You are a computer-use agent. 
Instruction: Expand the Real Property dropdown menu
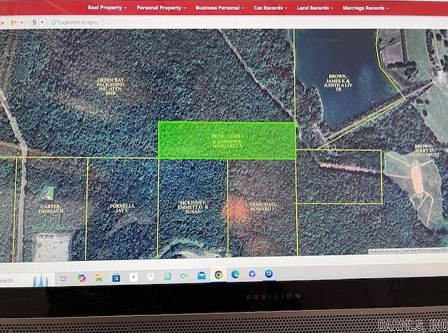pos(107,8)
